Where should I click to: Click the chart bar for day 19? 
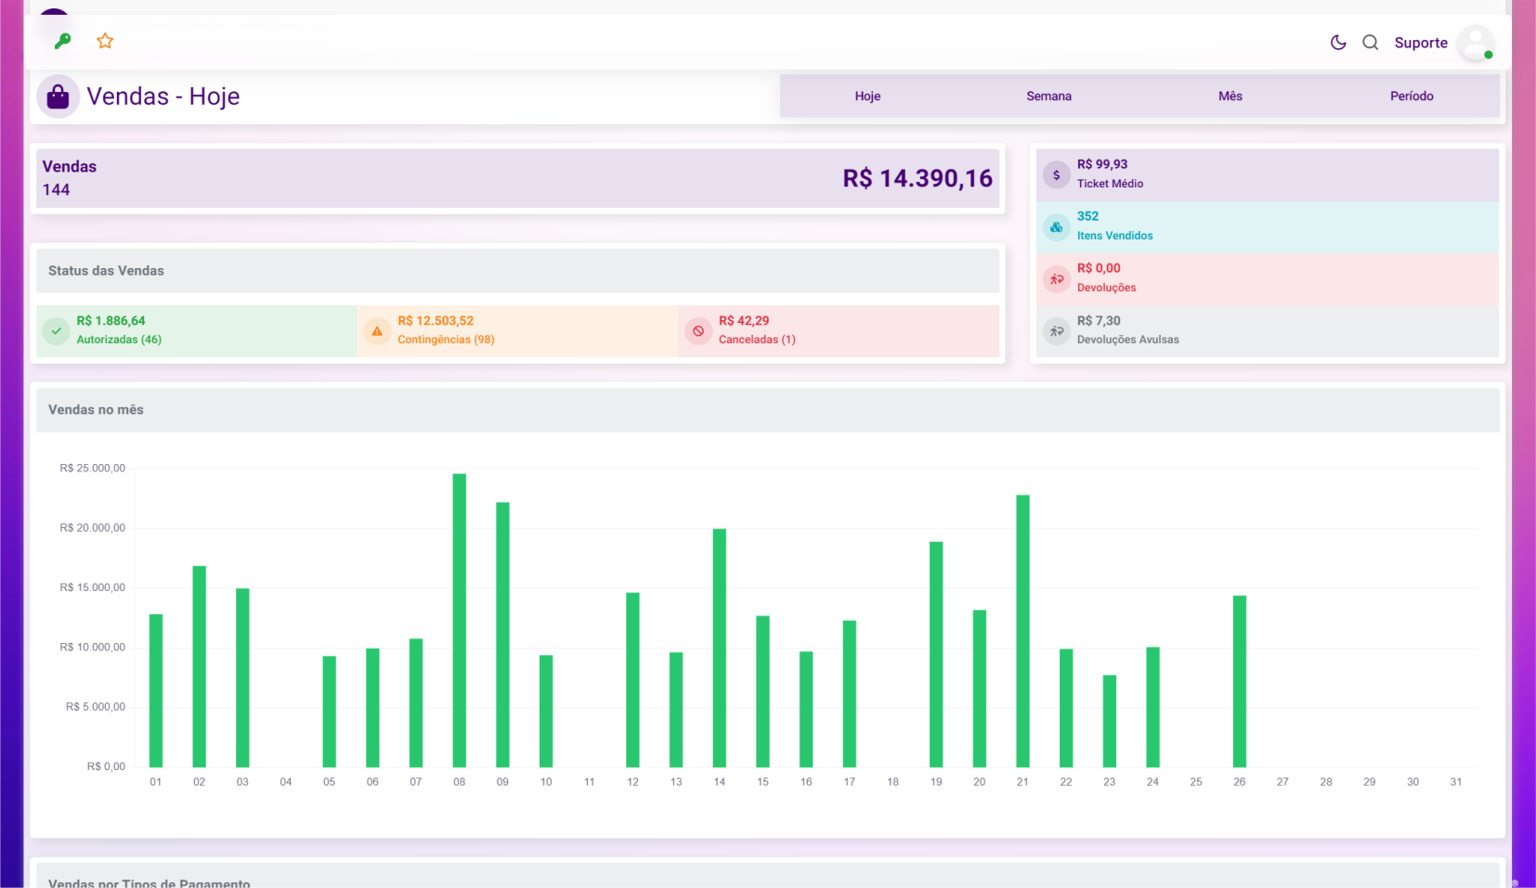(936, 654)
